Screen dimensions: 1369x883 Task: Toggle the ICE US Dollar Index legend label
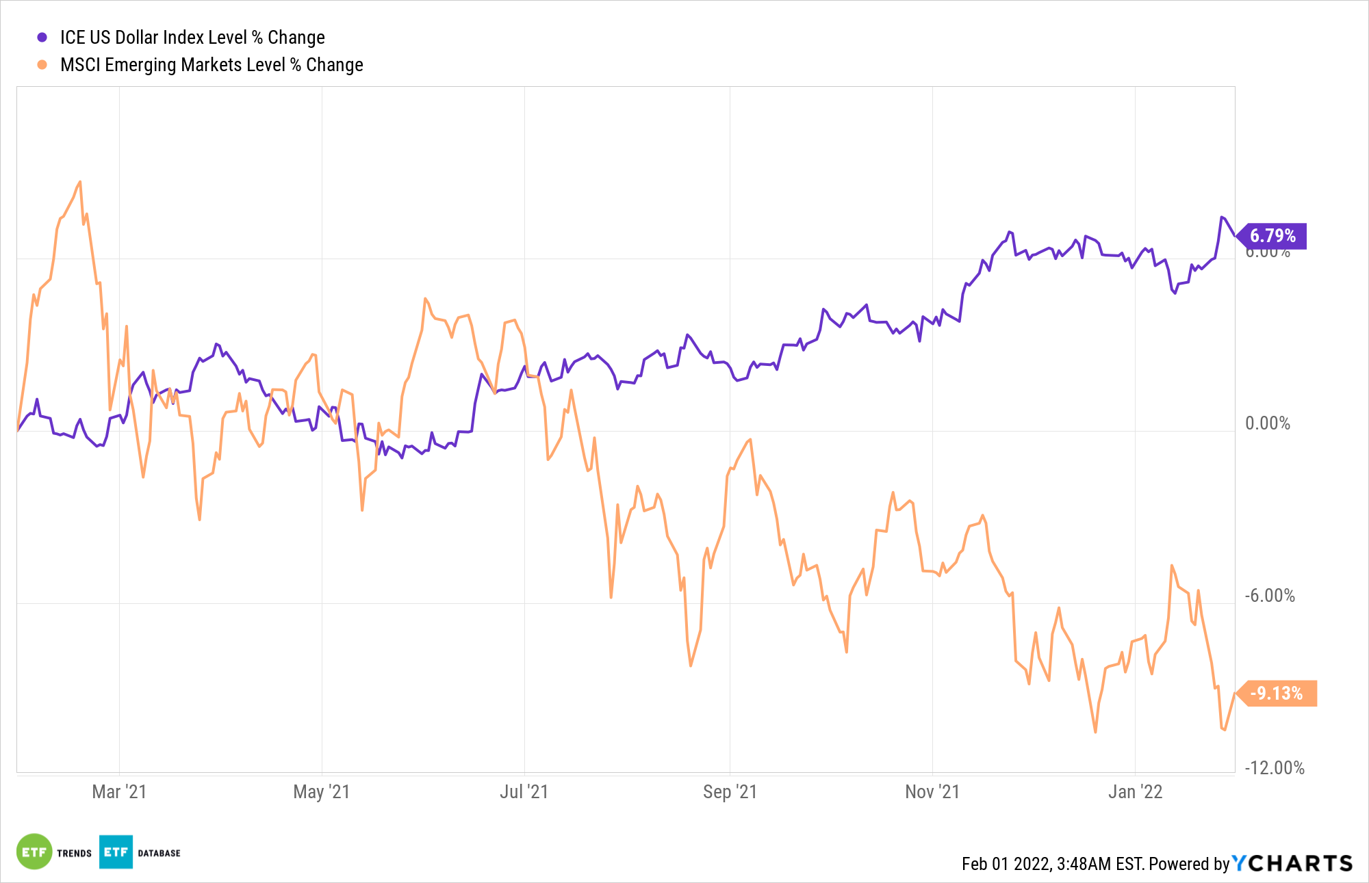[x=192, y=38]
